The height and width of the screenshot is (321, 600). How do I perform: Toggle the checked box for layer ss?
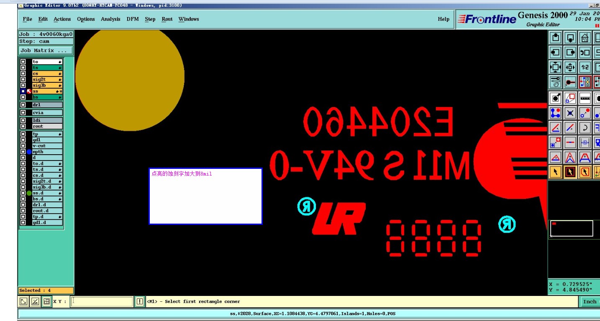point(23,91)
